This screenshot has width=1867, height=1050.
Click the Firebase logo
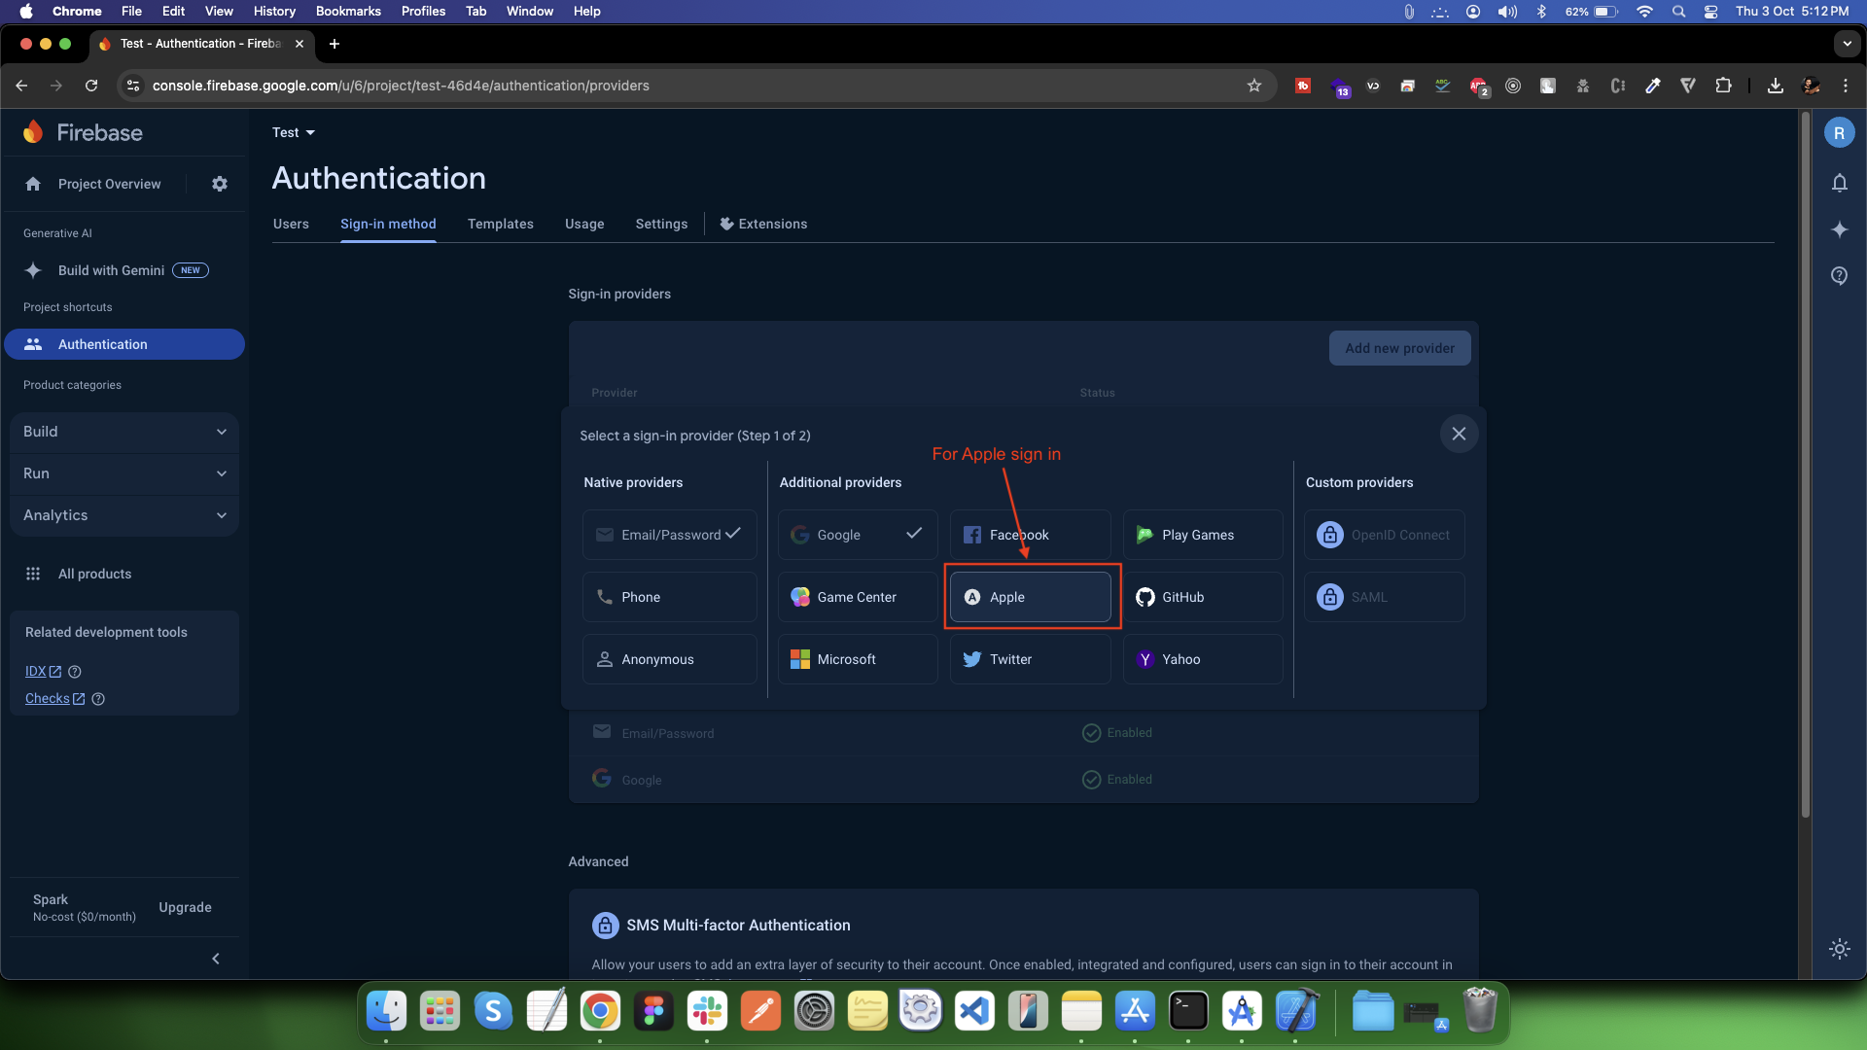(84, 132)
